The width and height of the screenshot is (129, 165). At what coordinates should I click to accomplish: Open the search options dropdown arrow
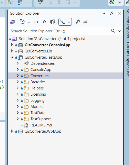pos(120,31)
